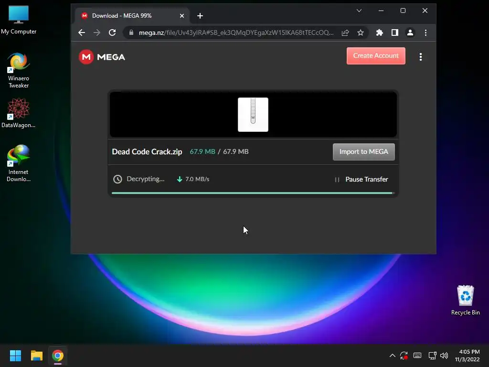Open the clock and date panel
The height and width of the screenshot is (367, 489).
(467, 356)
